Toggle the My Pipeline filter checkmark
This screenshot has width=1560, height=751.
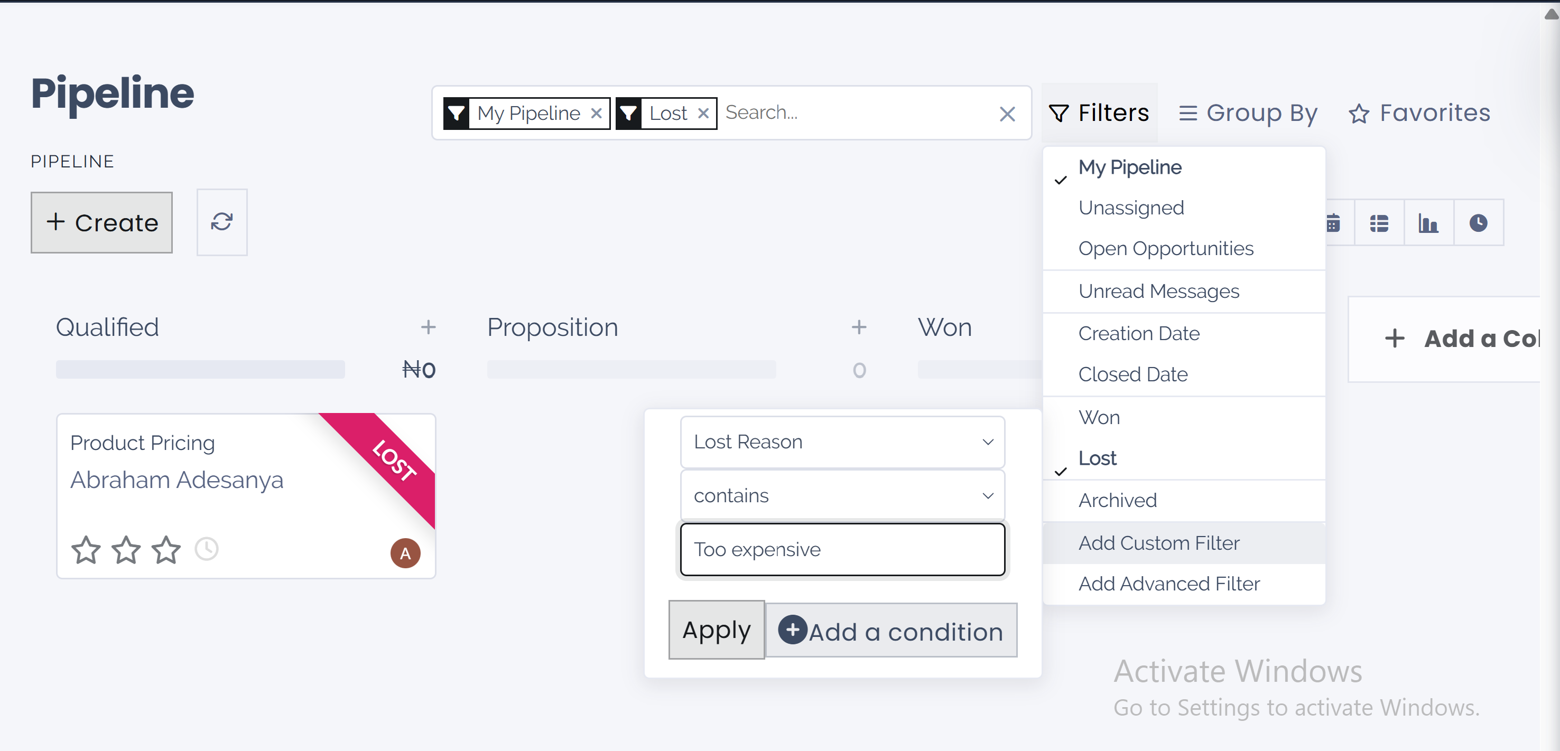[1130, 167]
